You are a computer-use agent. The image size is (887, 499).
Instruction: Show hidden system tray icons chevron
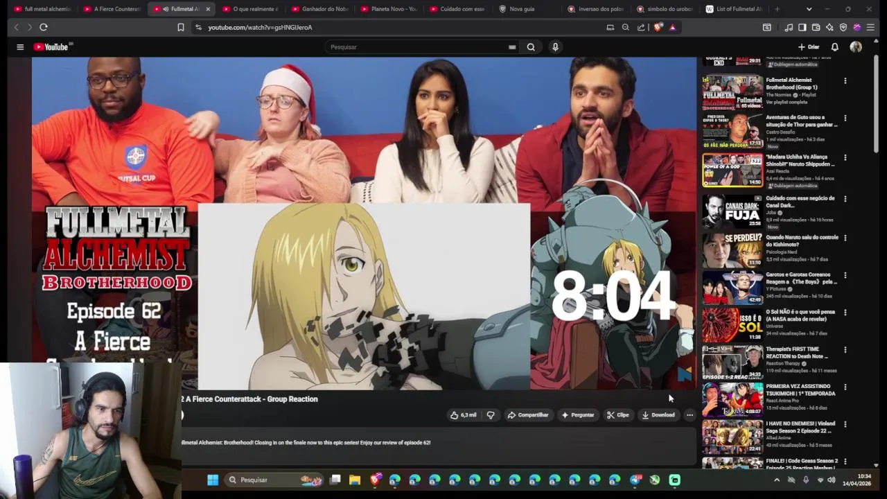(777, 480)
